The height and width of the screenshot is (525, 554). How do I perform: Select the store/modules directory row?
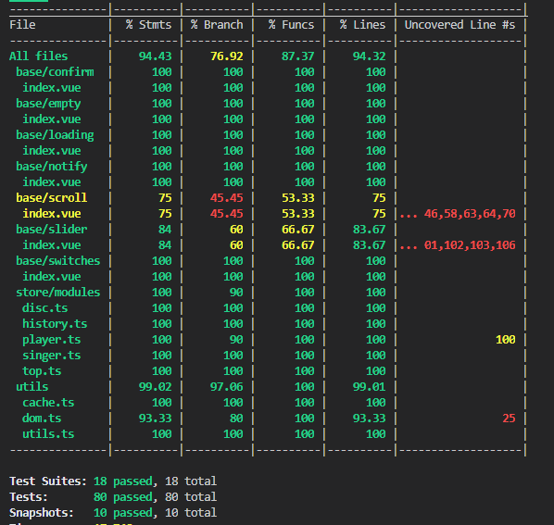(x=58, y=293)
